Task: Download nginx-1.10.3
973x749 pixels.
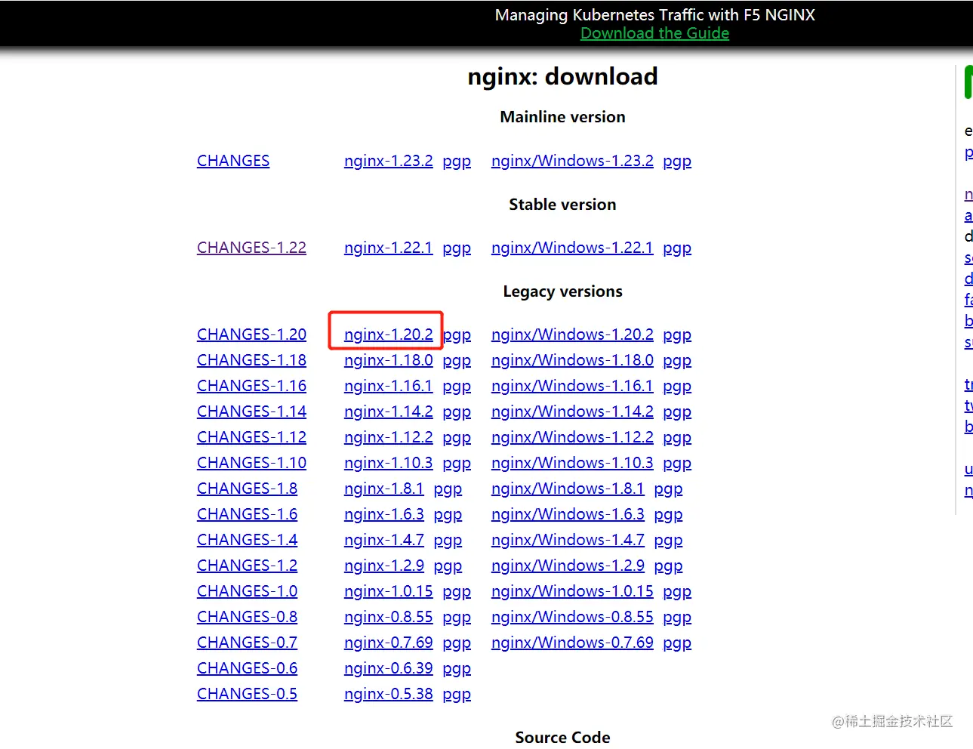Action: (389, 463)
